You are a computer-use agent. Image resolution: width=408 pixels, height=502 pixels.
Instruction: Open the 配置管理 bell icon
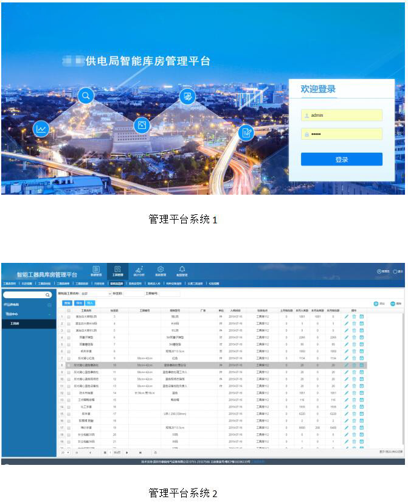(182, 271)
